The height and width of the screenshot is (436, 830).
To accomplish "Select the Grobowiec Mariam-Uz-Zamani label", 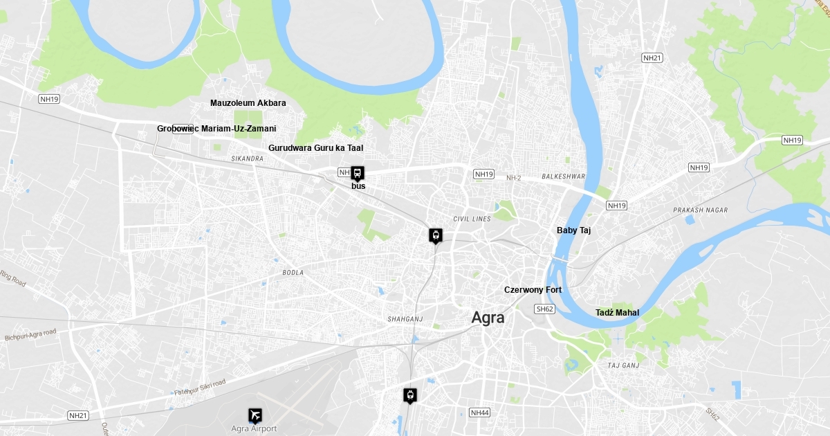I will [x=216, y=129].
